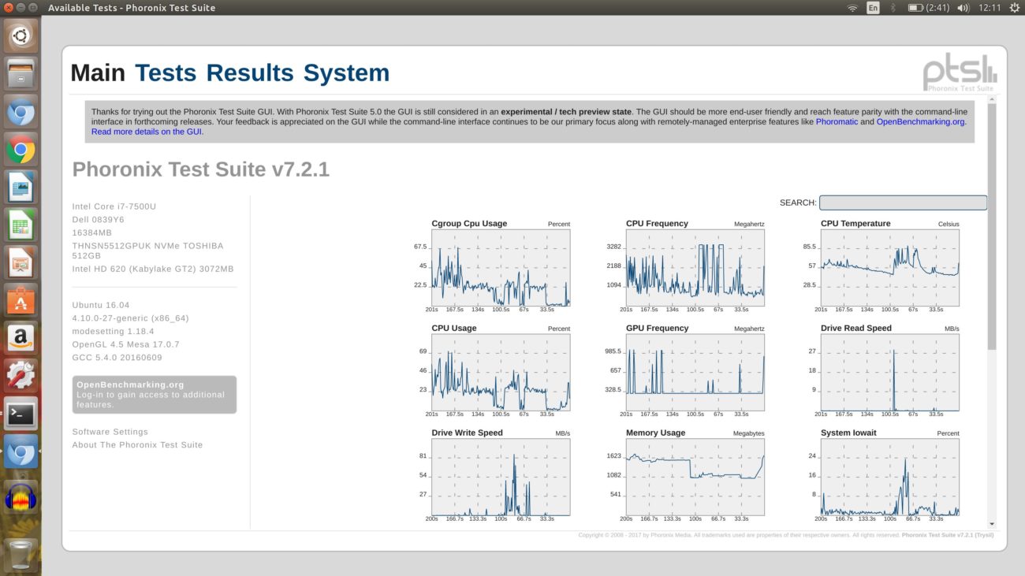This screenshot has height=576, width=1025.
Task: Open the Bluetooth indicator
Action: pyautogui.click(x=893, y=8)
